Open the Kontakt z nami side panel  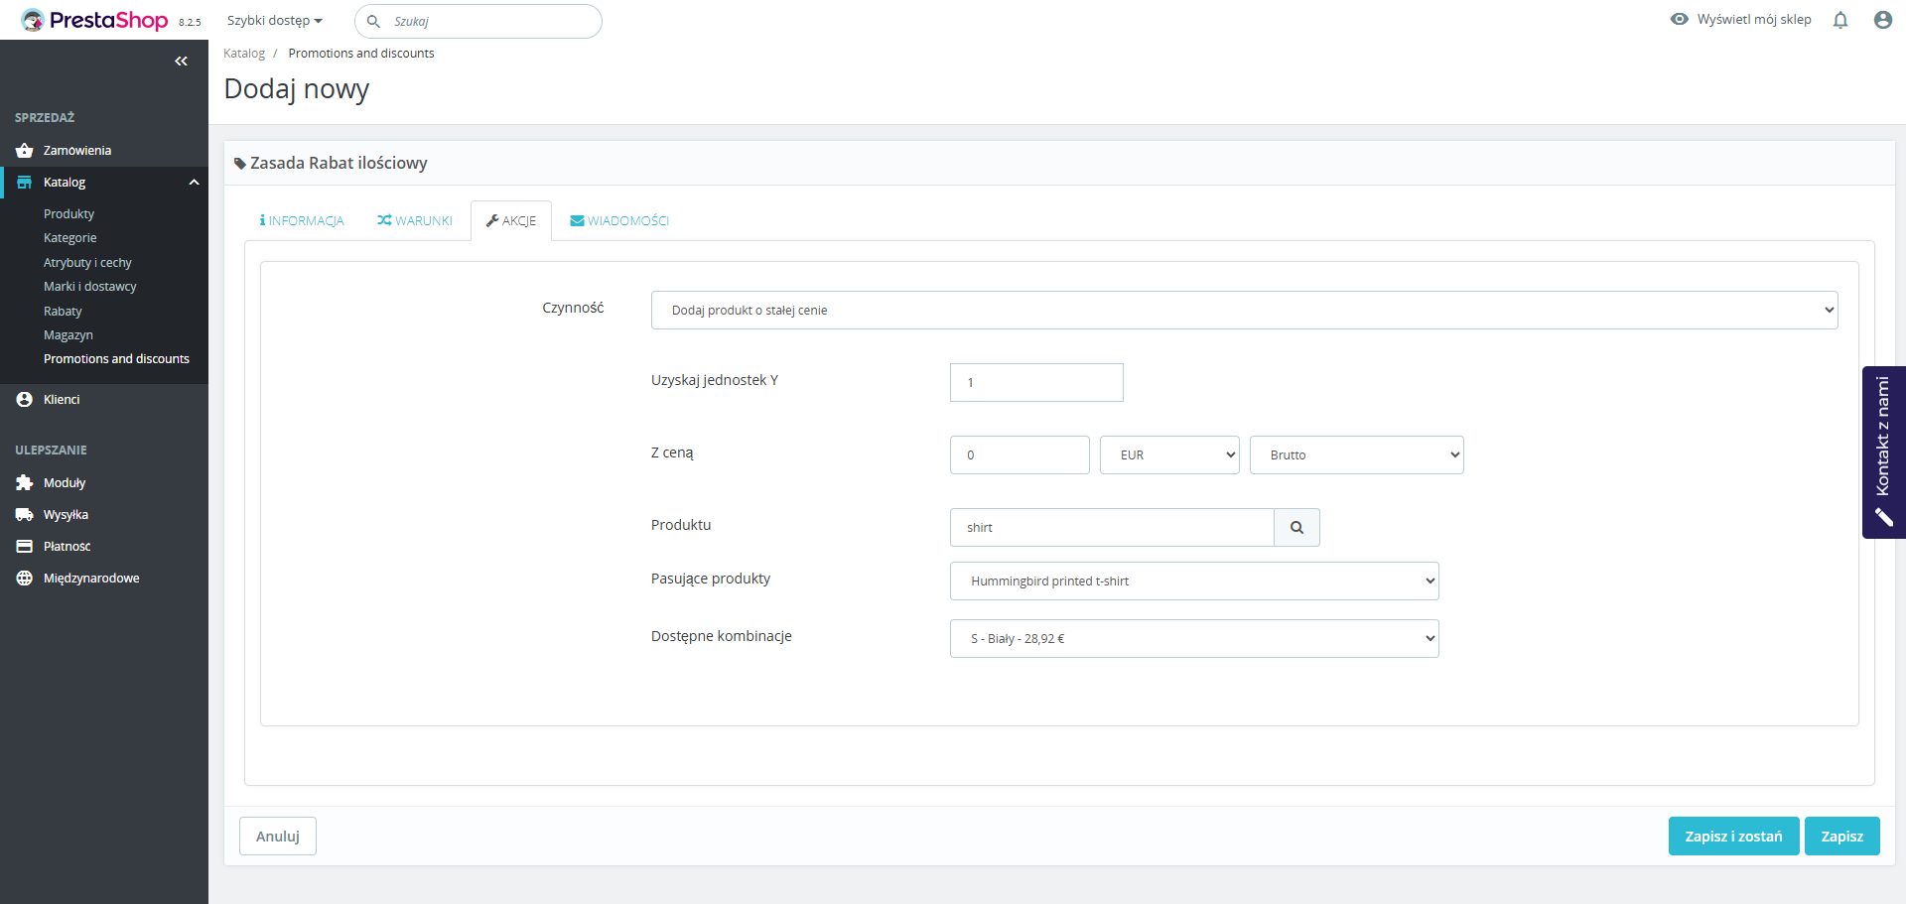[x=1884, y=452]
